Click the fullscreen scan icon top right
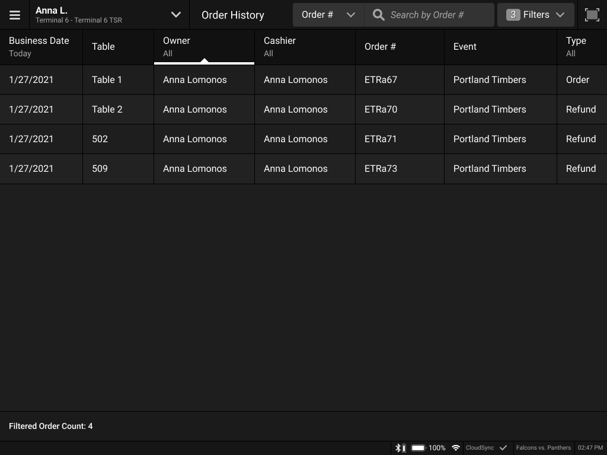The image size is (607, 455). 592,14
